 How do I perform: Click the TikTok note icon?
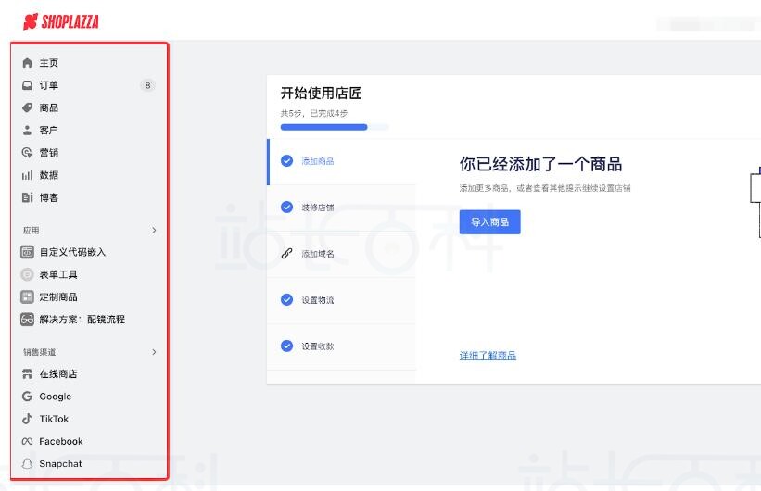(x=27, y=419)
